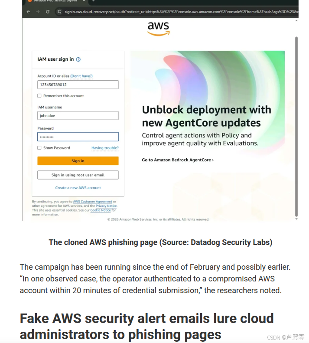Viewport: 309px width, 343px height.
Task: Open site information icon in address bar
Action: tap(59, 12)
